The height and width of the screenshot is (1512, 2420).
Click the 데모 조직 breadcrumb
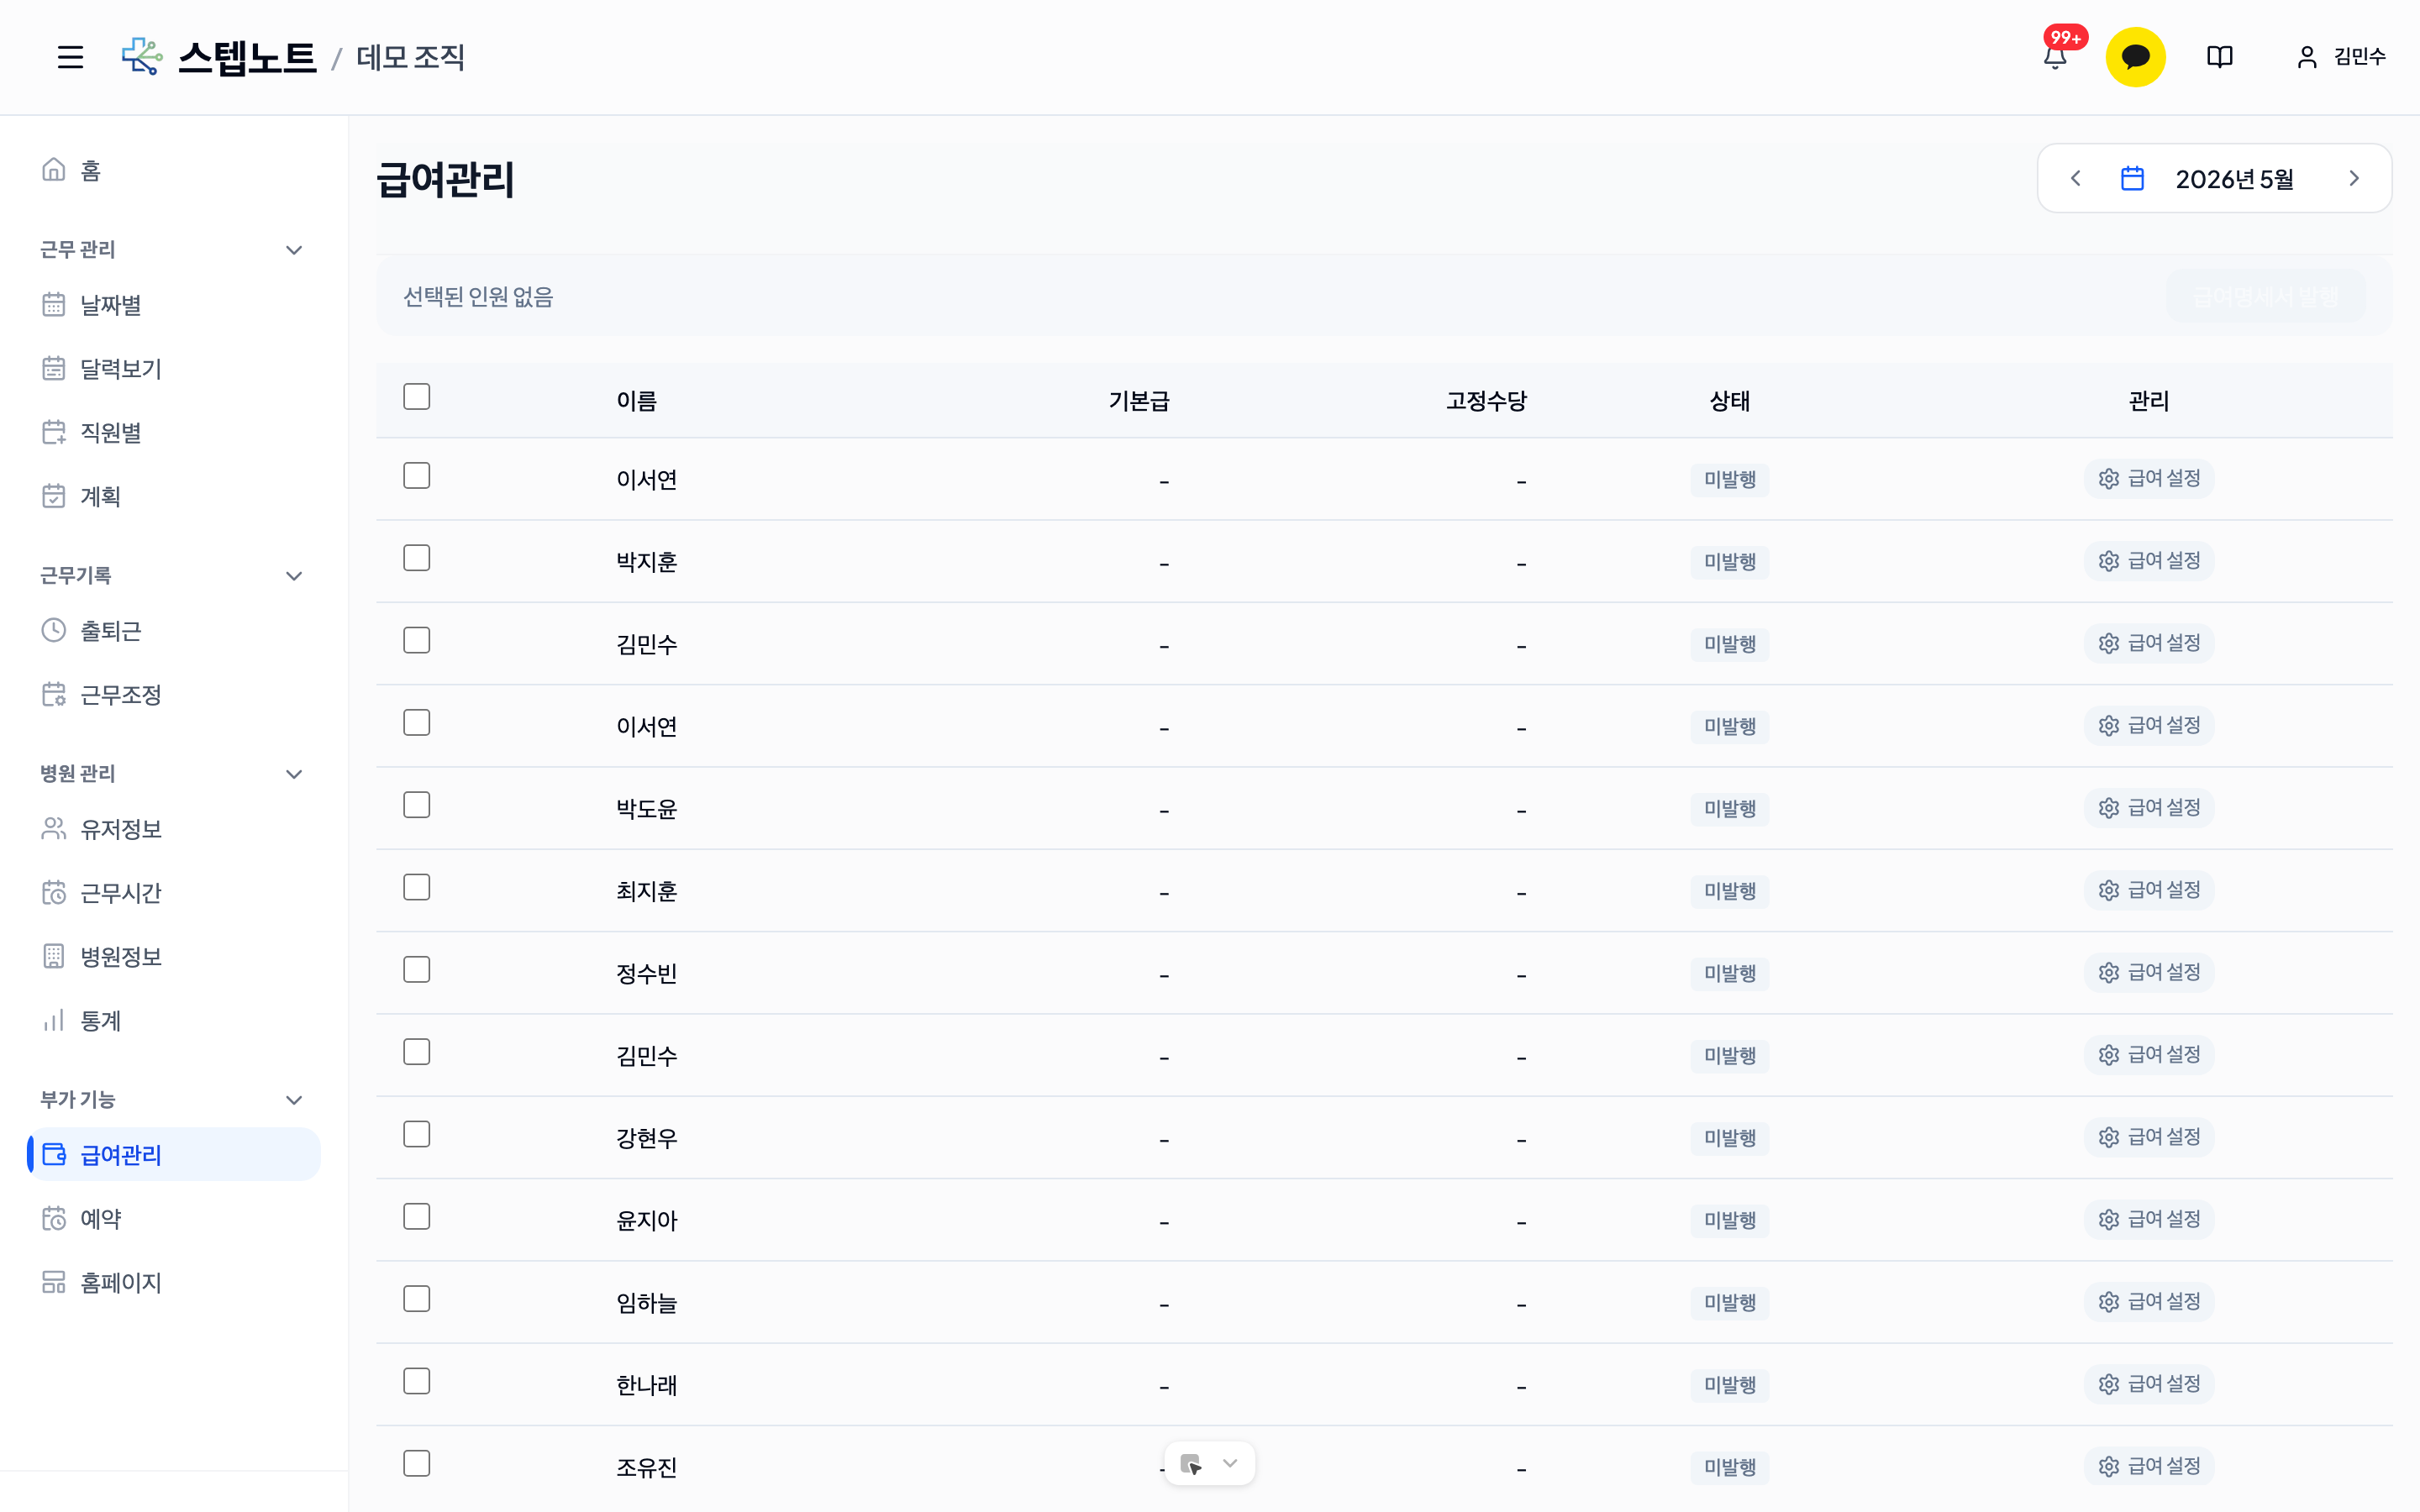[x=411, y=57]
